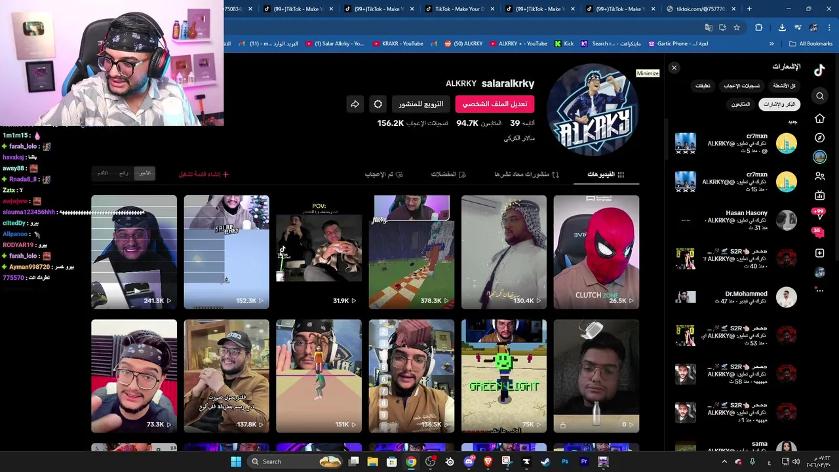Viewport: 839px width, 472px height.
Task: Open the activity inbox with +99 badge
Action: pos(819,213)
